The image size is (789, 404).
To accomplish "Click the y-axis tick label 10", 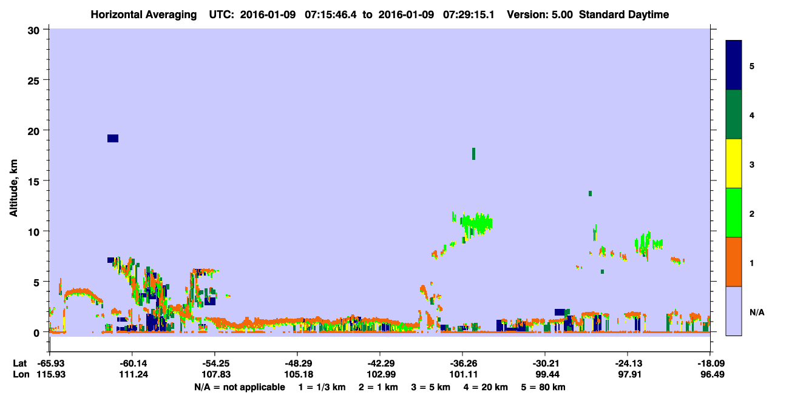I will coord(35,231).
